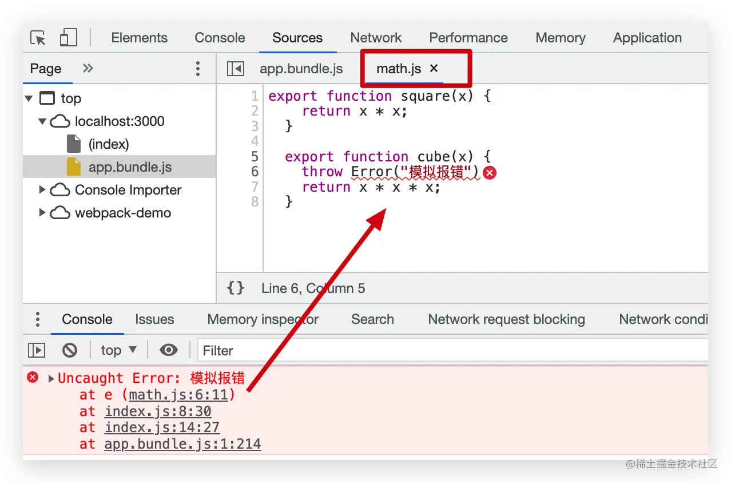Create a live expression with eye icon
The width and height of the screenshot is (731, 483).
tap(168, 350)
